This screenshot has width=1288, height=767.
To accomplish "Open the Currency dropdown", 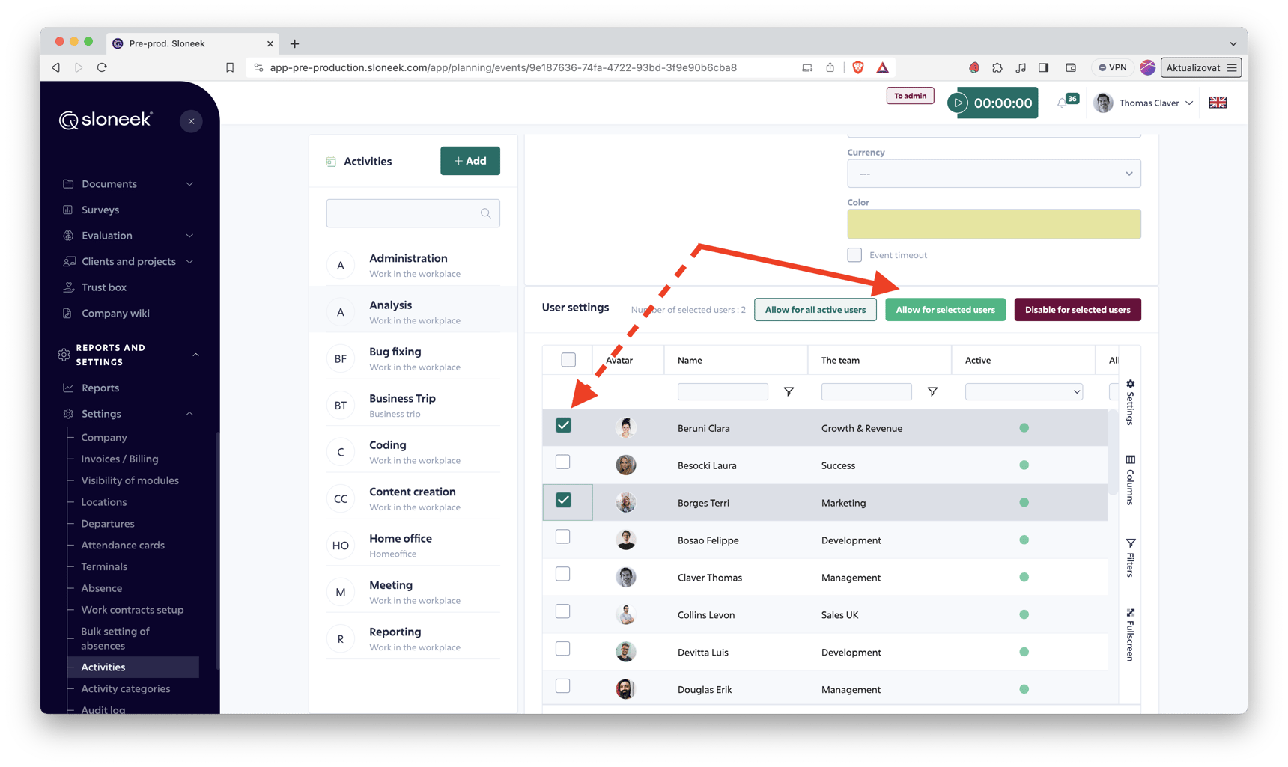I will click(x=994, y=173).
